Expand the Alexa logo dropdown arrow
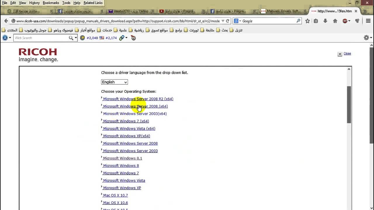This screenshot has height=210, width=374. pos(10,38)
